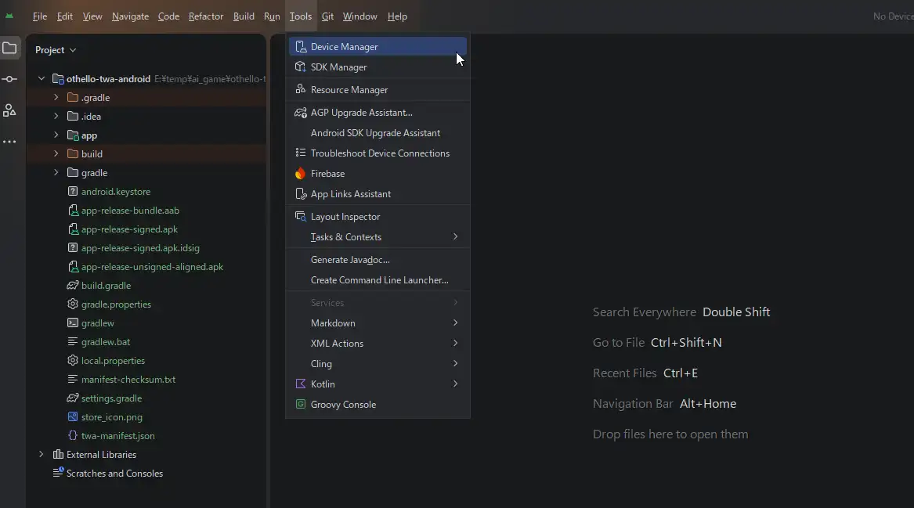Select app-release-signed.apk.idsig file
Viewport: 914px width, 508px height.
coord(140,247)
